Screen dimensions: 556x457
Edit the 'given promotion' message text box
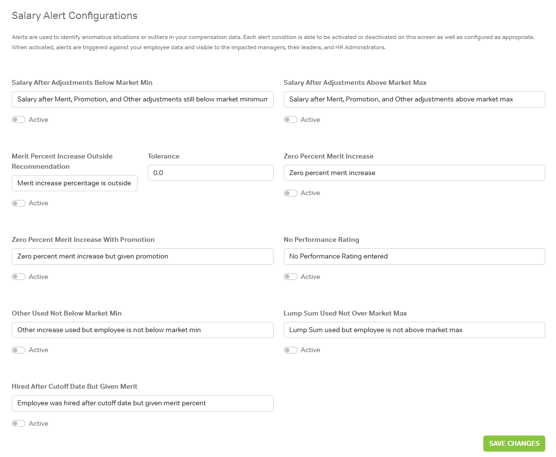click(x=142, y=256)
